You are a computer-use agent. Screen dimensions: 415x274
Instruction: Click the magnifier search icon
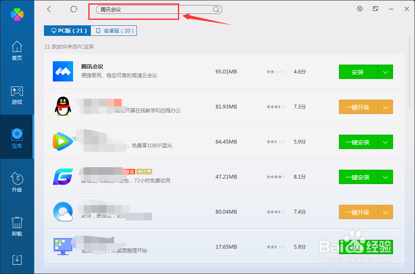tap(216, 10)
